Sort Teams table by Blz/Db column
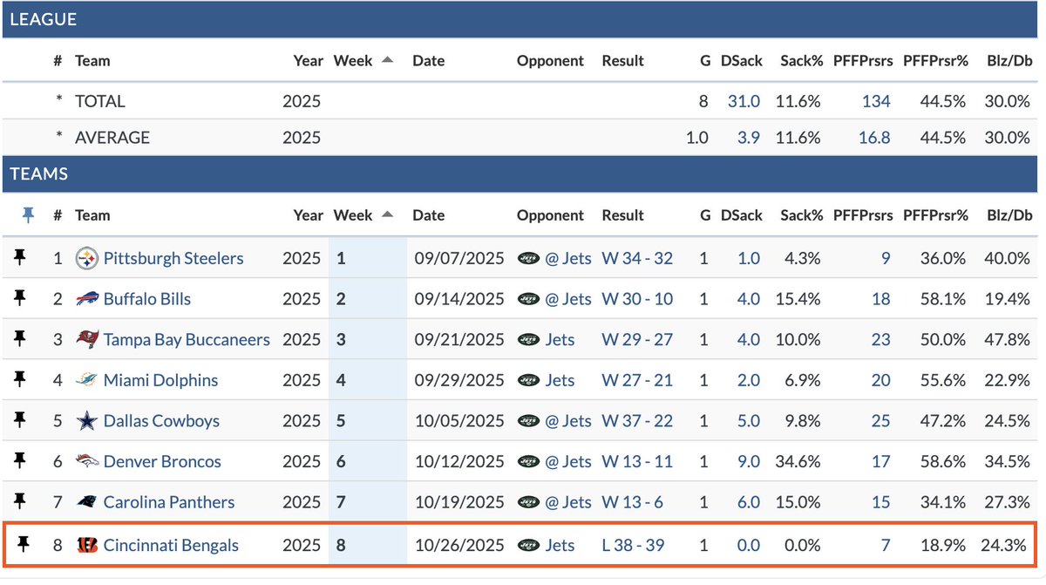Screen dimensions: 1046x585 (x=1009, y=215)
